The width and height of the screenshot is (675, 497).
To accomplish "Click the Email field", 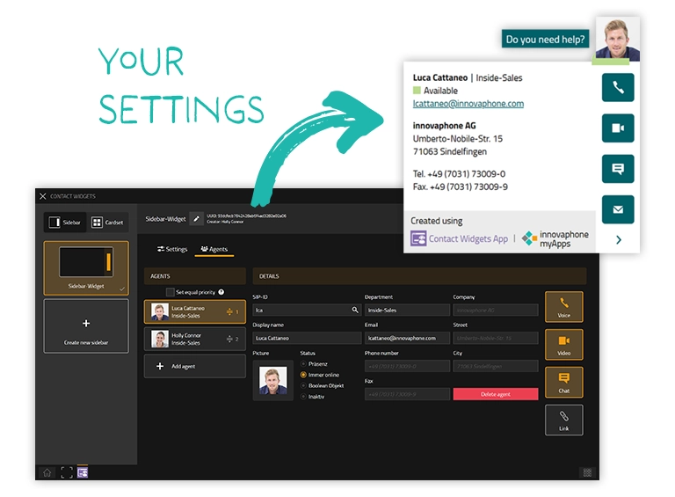I will 407,338.
